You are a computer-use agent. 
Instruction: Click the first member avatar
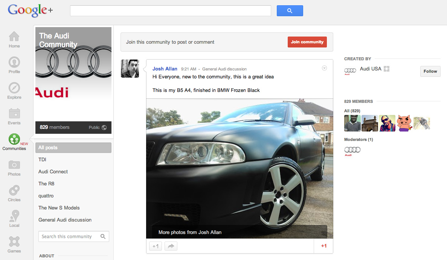click(352, 123)
